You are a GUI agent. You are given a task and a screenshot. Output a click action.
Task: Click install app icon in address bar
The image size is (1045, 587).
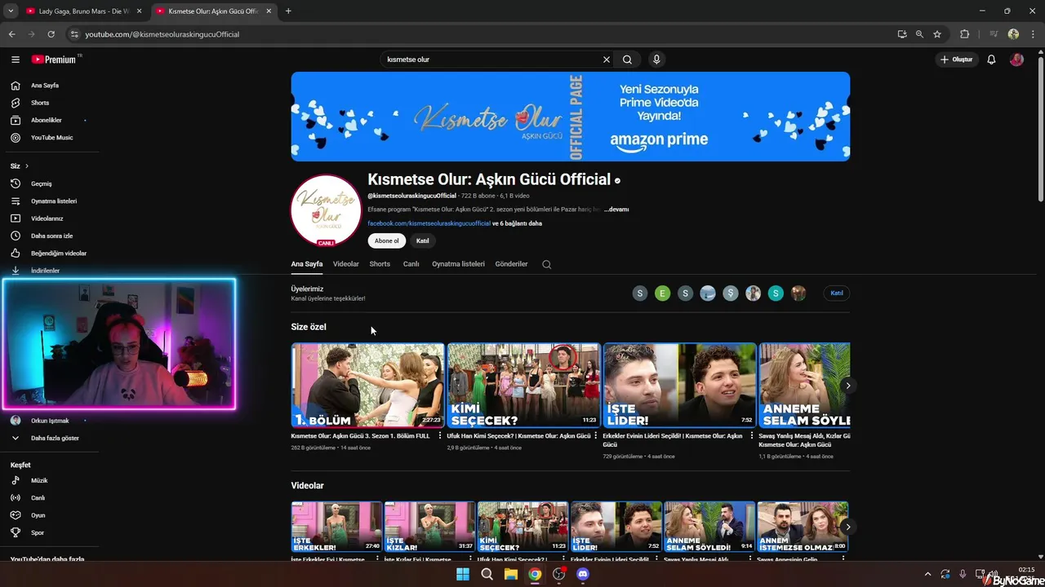point(901,34)
